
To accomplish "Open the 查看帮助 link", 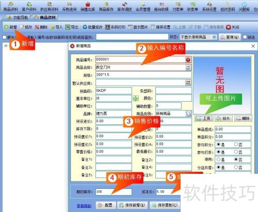I will point(84,206).
